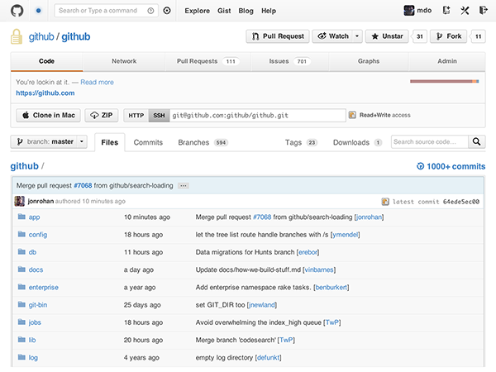Open the ymendel author link
Viewport: 496px width, 372px height.
(345, 235)
